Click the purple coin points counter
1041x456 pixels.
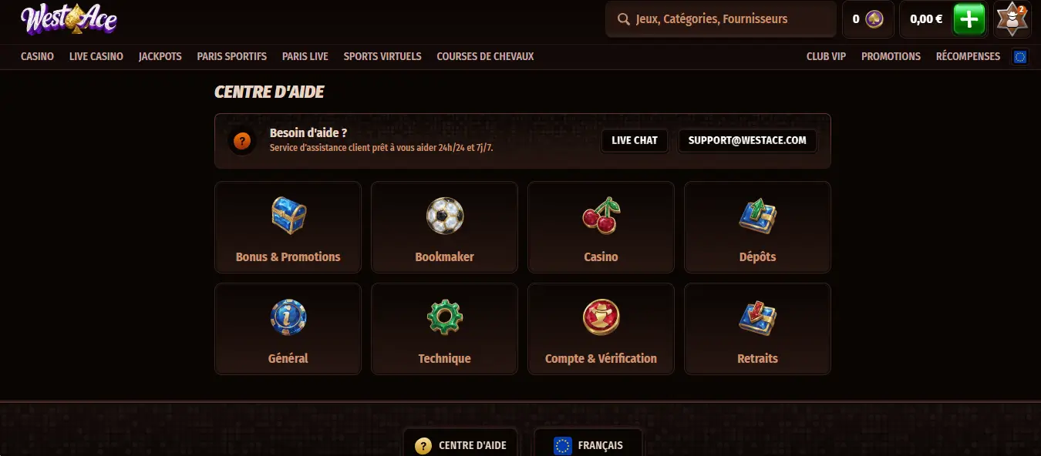(x=868, y=19)
